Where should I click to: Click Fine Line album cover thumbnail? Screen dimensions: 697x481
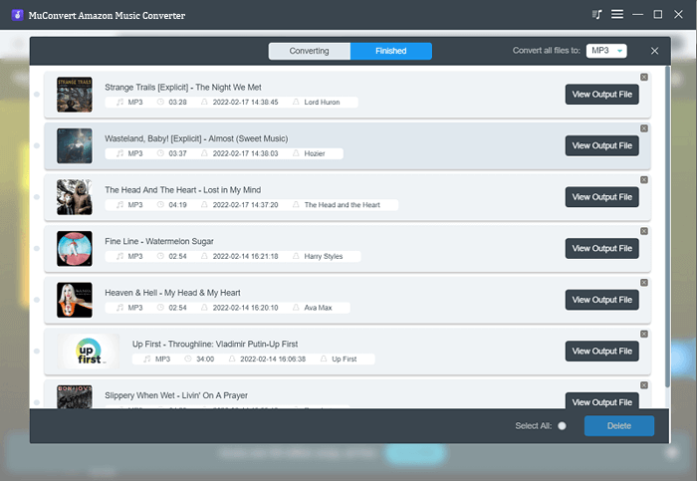(x=75, y=249)
